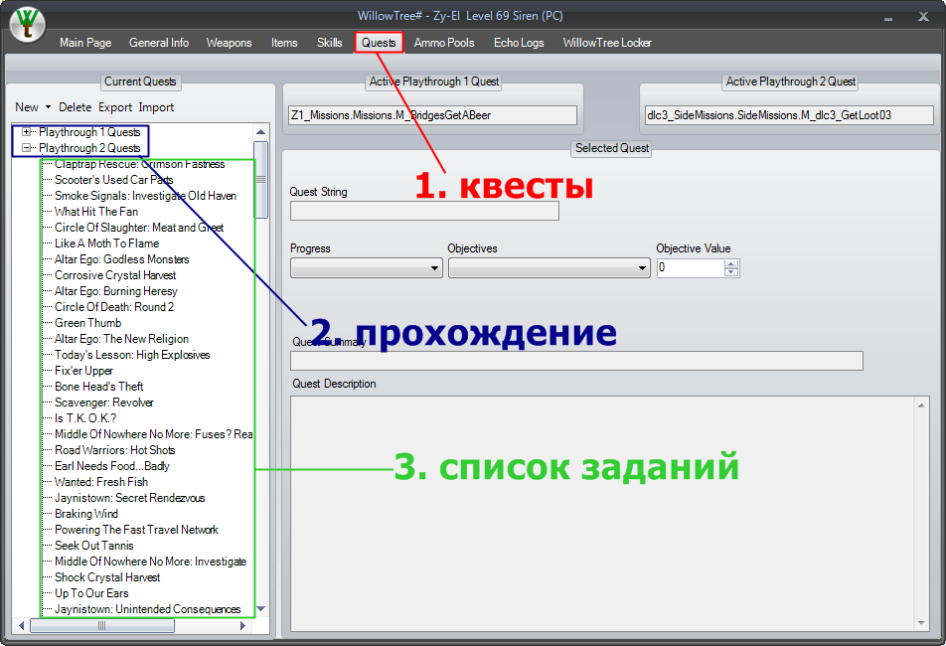
Task: Click the Export quests button
Action: (x=115, y=107)
